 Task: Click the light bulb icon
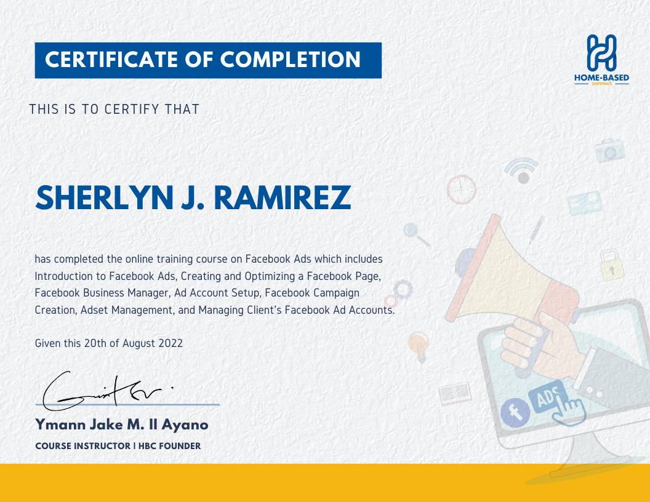pyautogui.click(x=418, y=347)
